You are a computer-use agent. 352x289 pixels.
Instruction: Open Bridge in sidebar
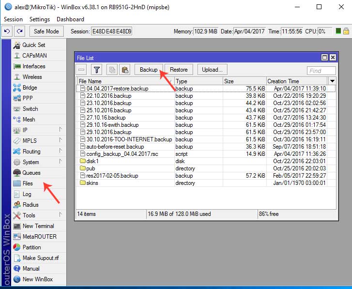coord(39,88)
